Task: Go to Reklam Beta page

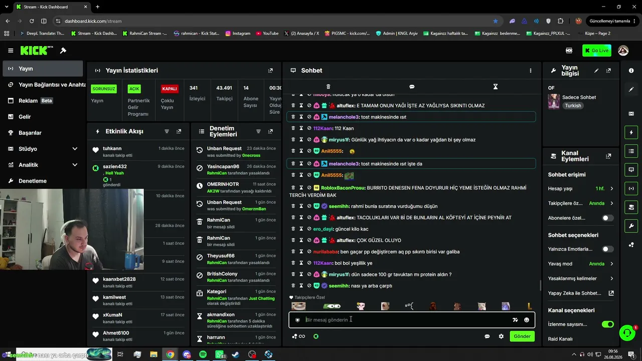Action: (x=42, y=101)
